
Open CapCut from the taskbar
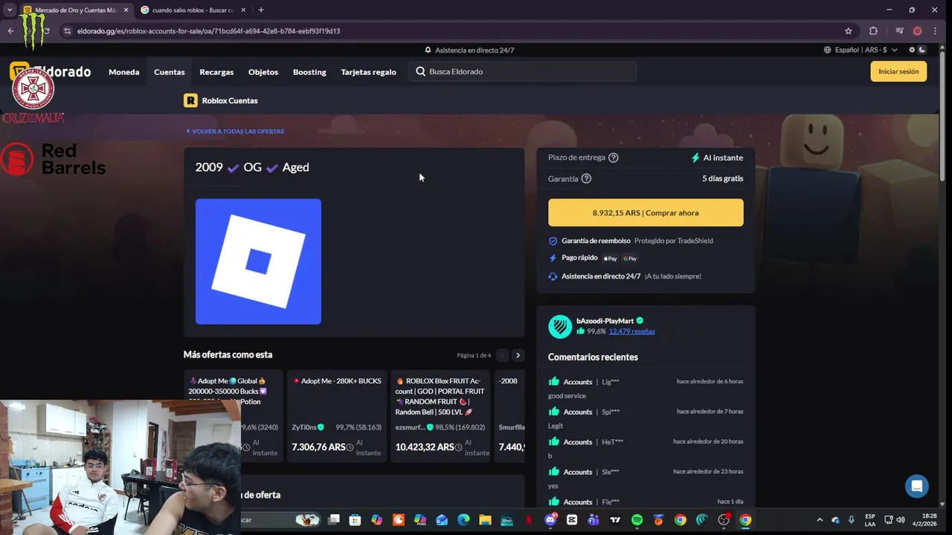[572, 520]
